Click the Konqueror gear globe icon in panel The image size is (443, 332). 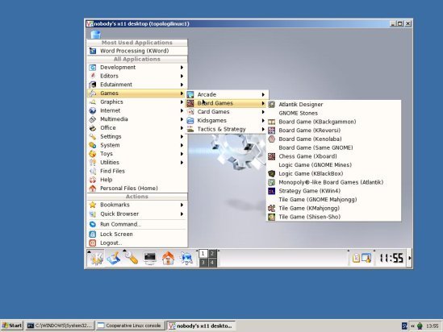coord(186,258)
